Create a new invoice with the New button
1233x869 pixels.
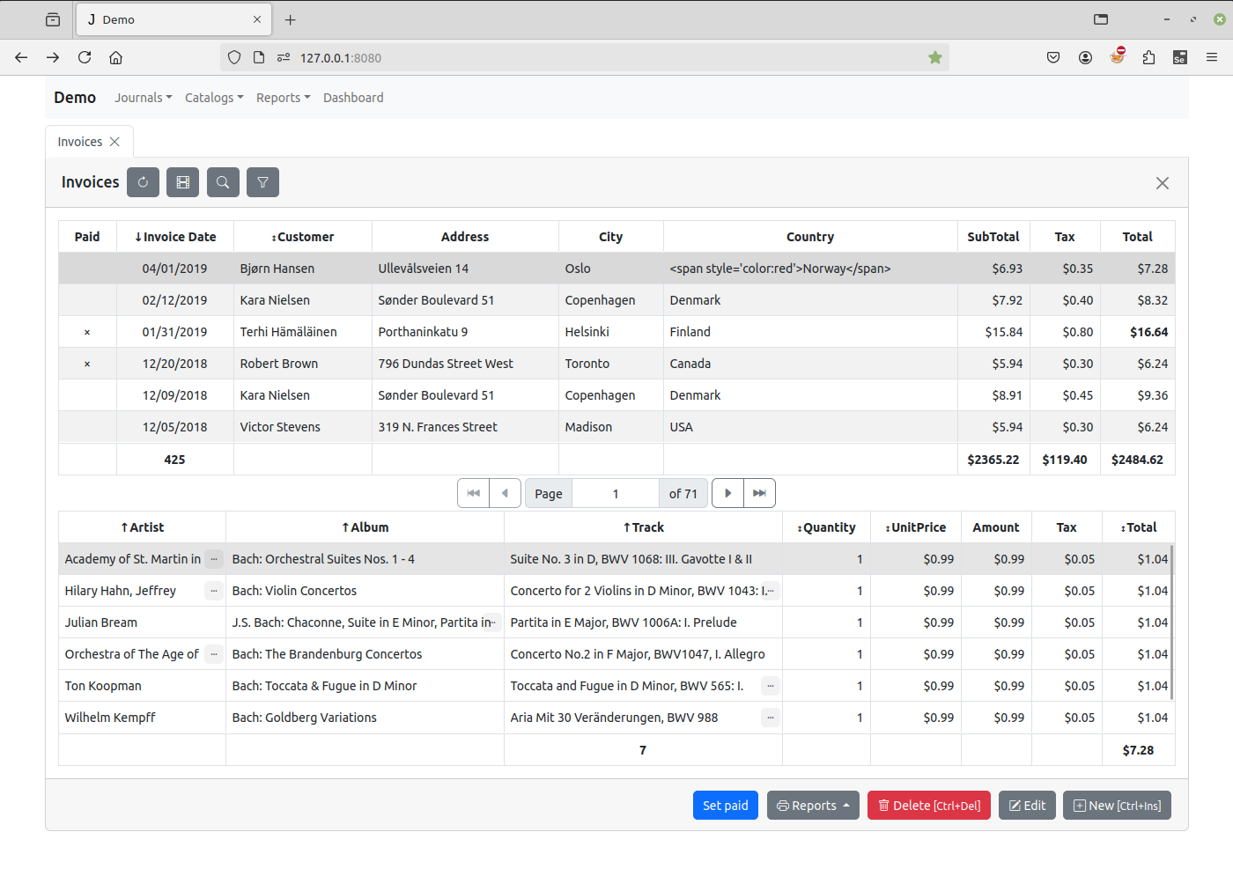pyautogui.click(x=1117, y=805)
